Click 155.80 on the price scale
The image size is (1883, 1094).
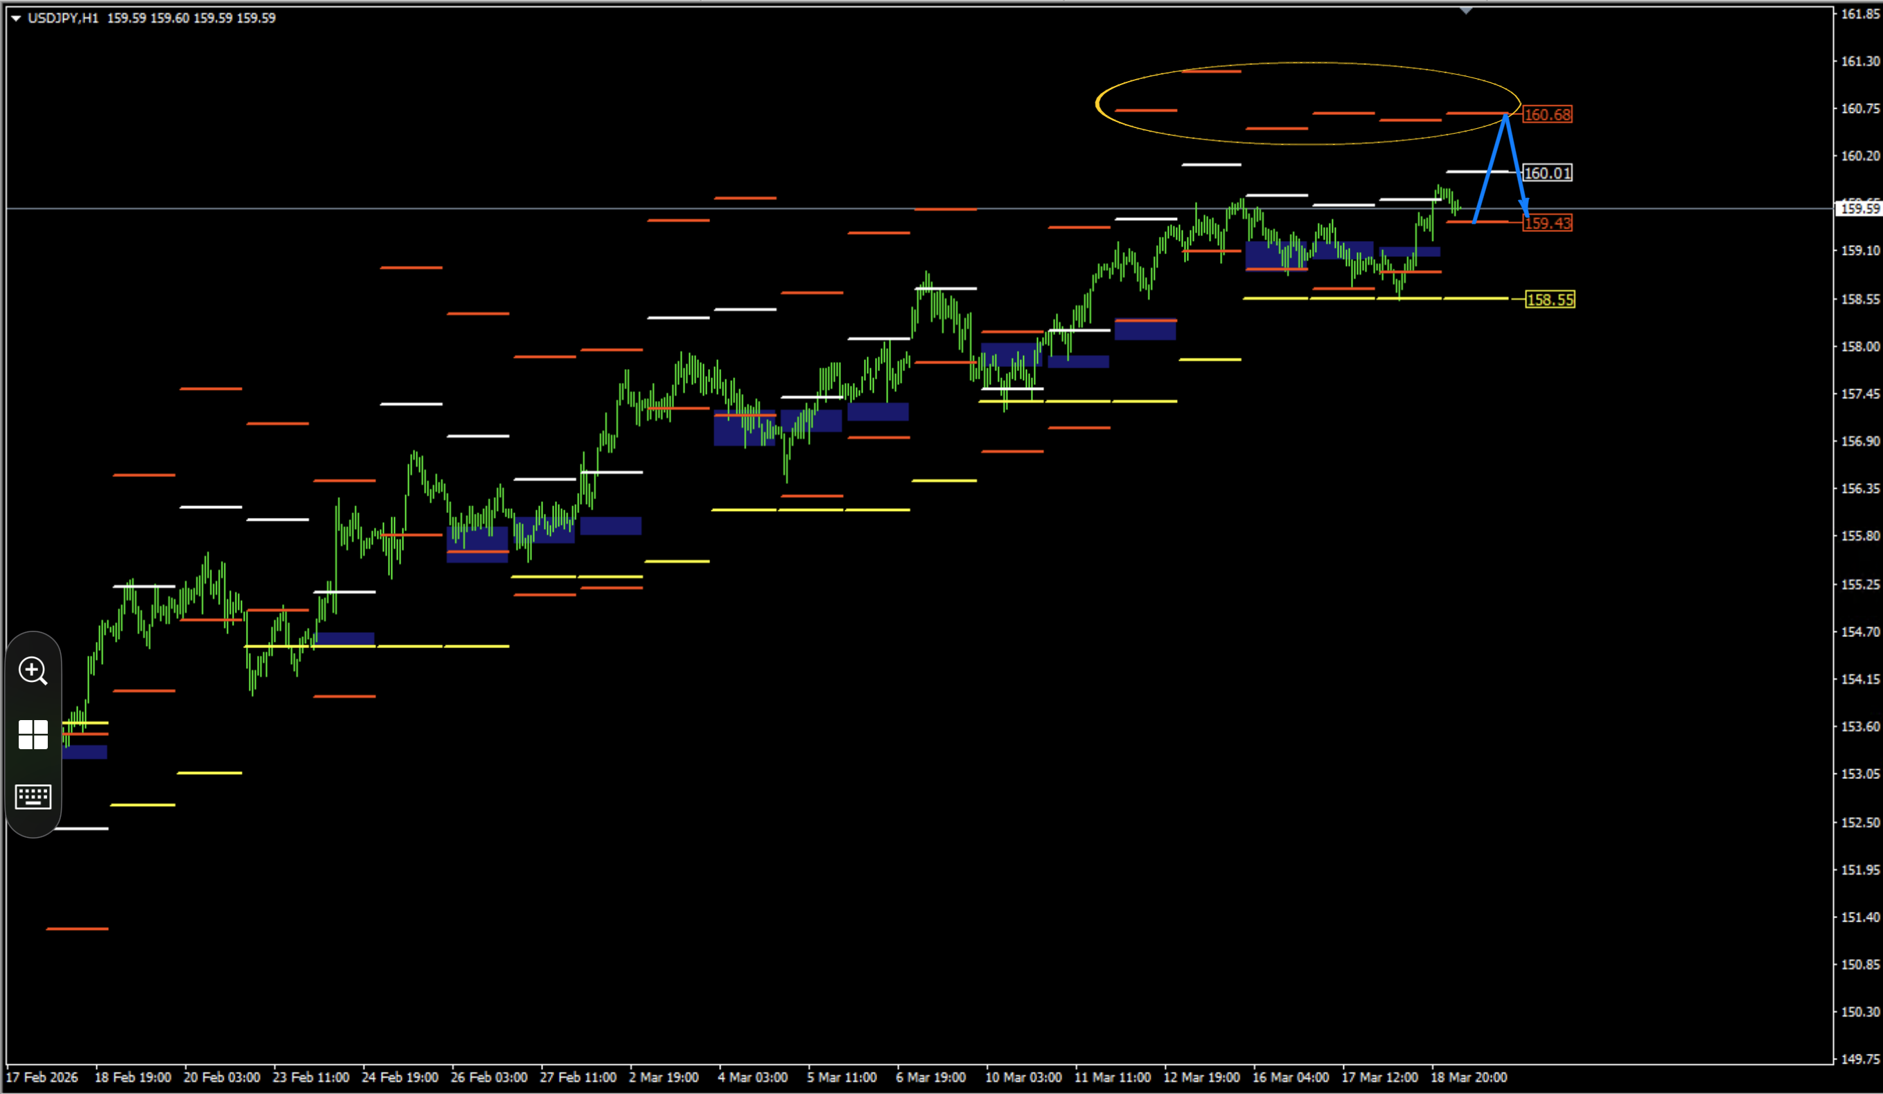pyautogui.click(x=1860, y=536)
